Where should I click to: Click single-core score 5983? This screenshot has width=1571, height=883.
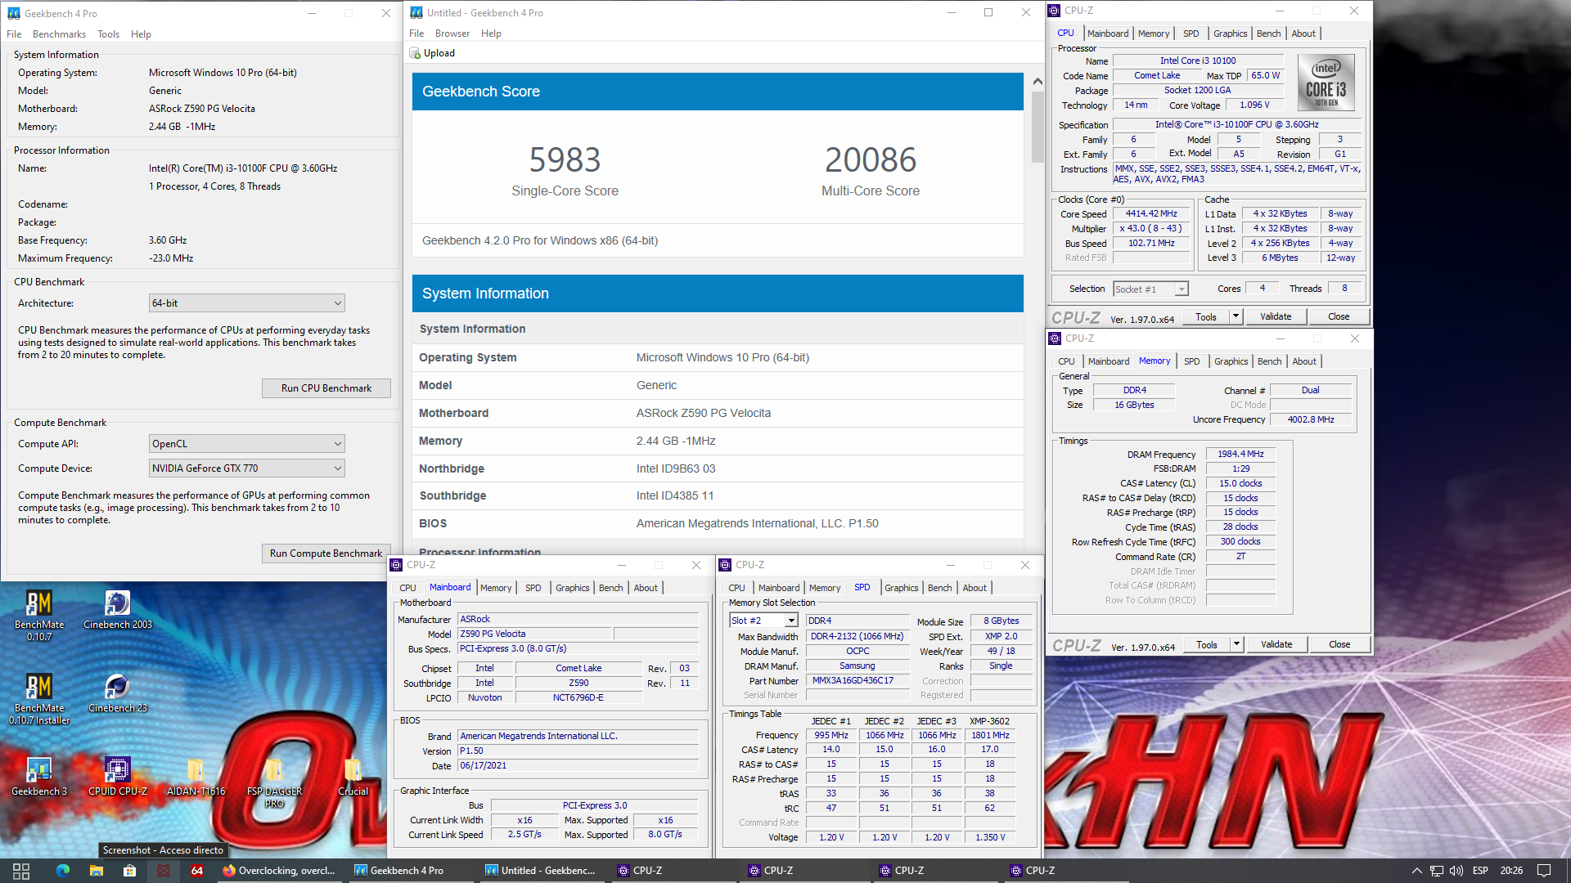click(565, 159)
